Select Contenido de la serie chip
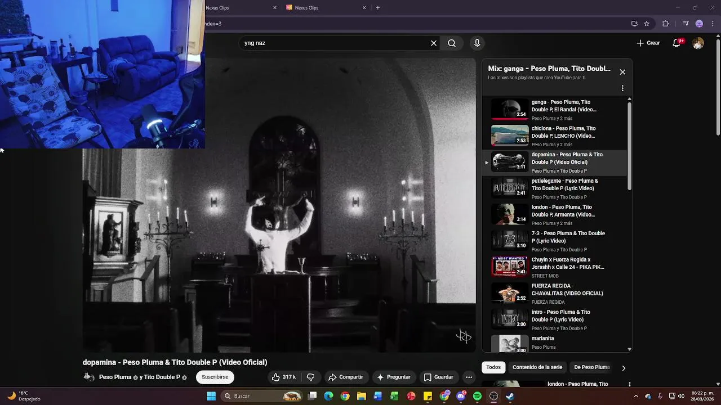Viewport: 721px width, 405px height. [x=537, y=367]
